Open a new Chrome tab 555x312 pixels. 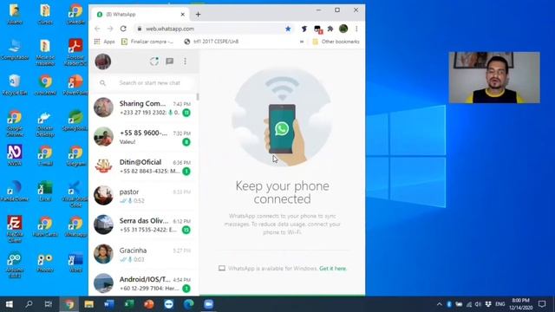199,15
